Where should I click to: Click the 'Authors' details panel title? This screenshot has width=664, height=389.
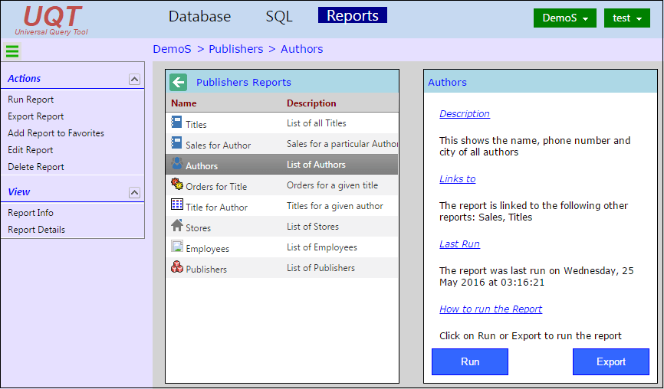point(447,83)
